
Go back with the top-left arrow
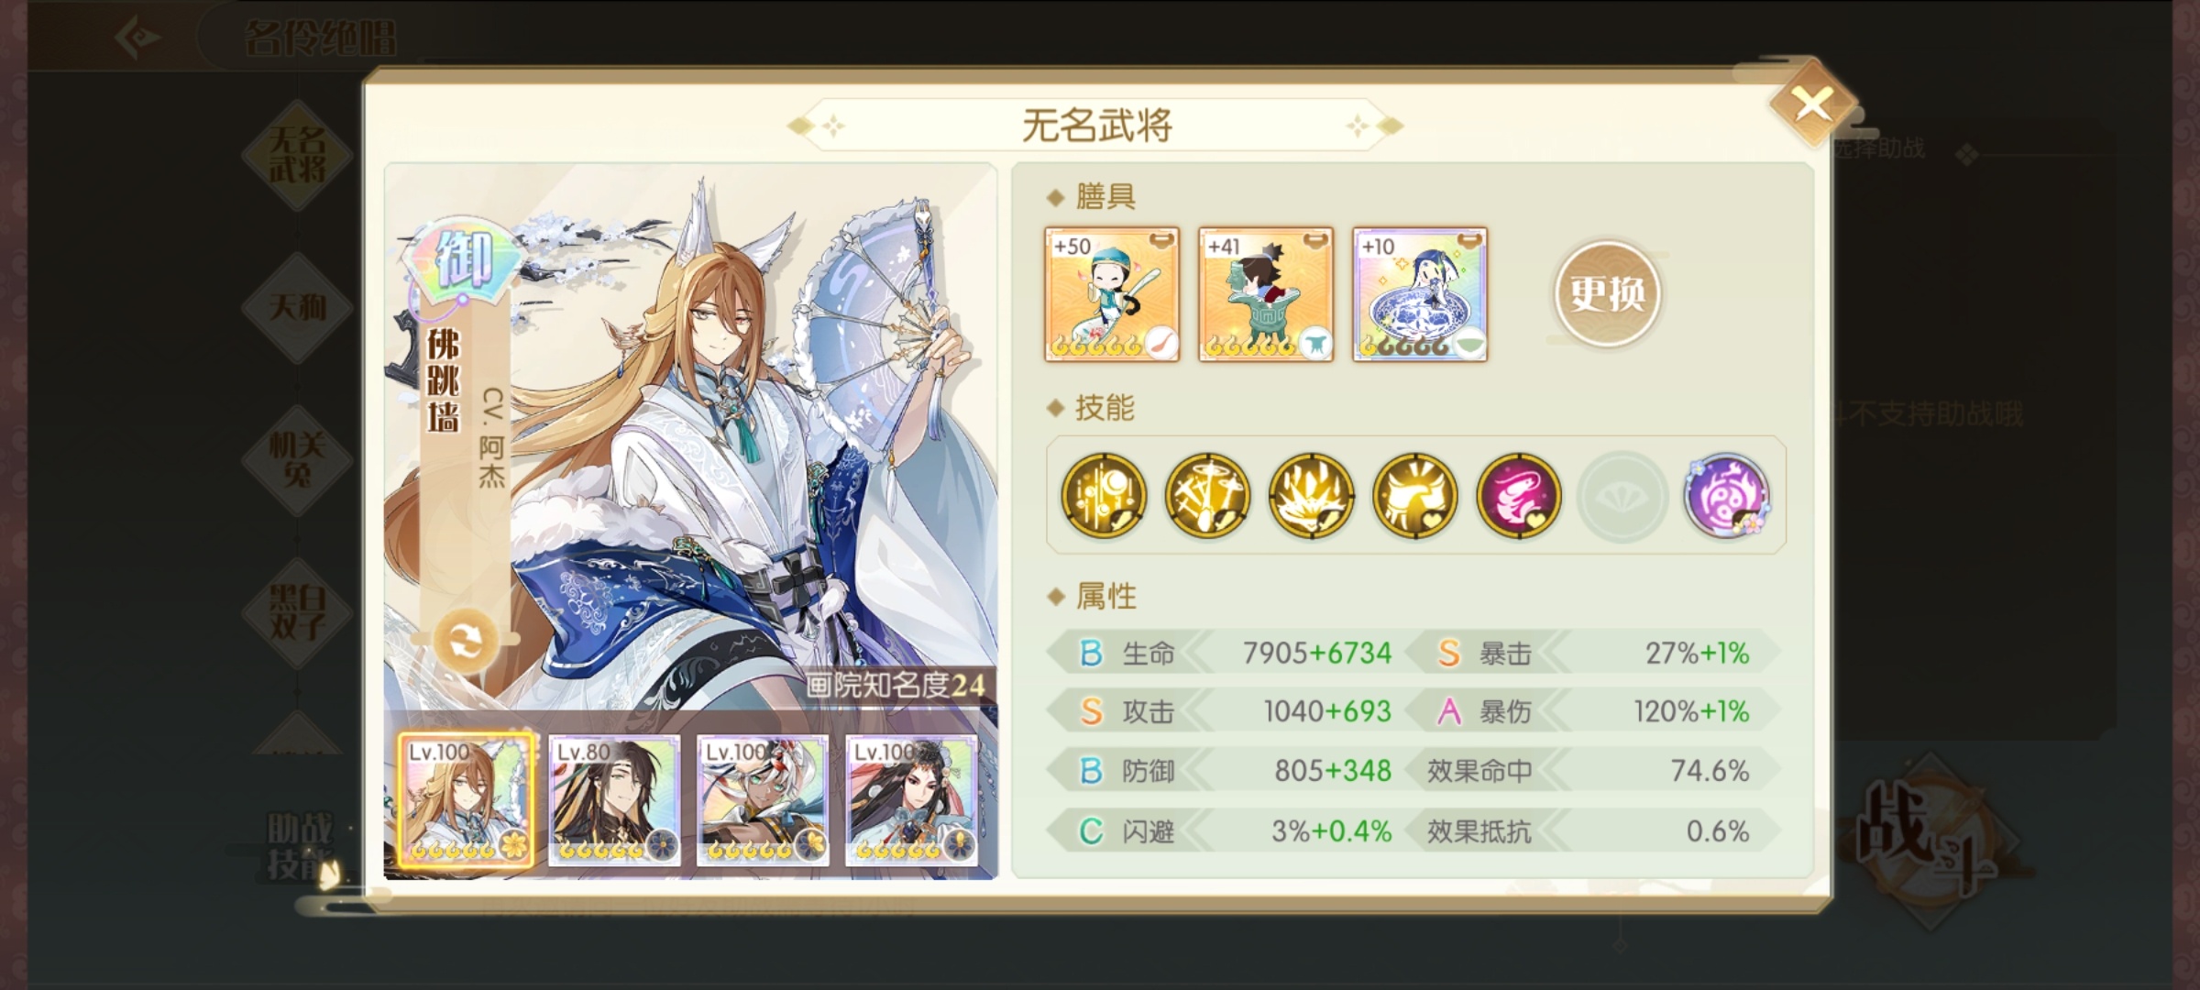click(x=138, y=38)
